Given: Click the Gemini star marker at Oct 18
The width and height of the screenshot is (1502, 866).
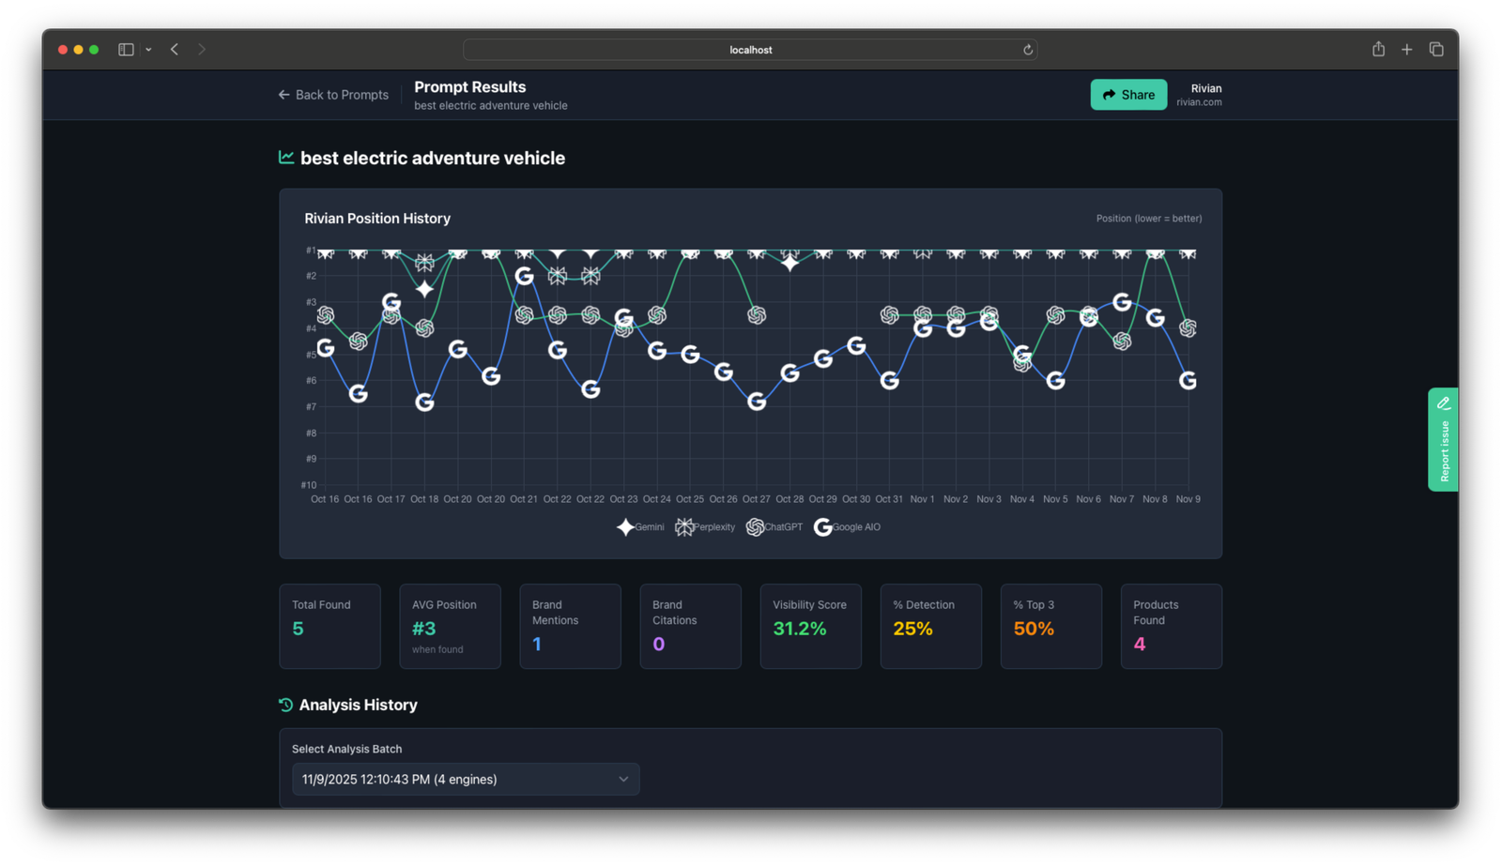Looking at the screenshot, I should point(424,289).
